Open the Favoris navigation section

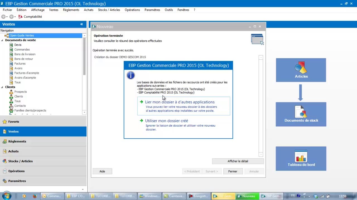(x=43, y=122)
